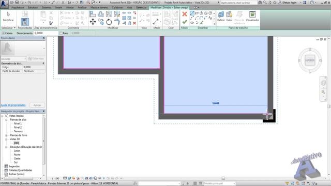
Task: Open the Sistemas ribbon tab
Action: (x=47, y=7)
